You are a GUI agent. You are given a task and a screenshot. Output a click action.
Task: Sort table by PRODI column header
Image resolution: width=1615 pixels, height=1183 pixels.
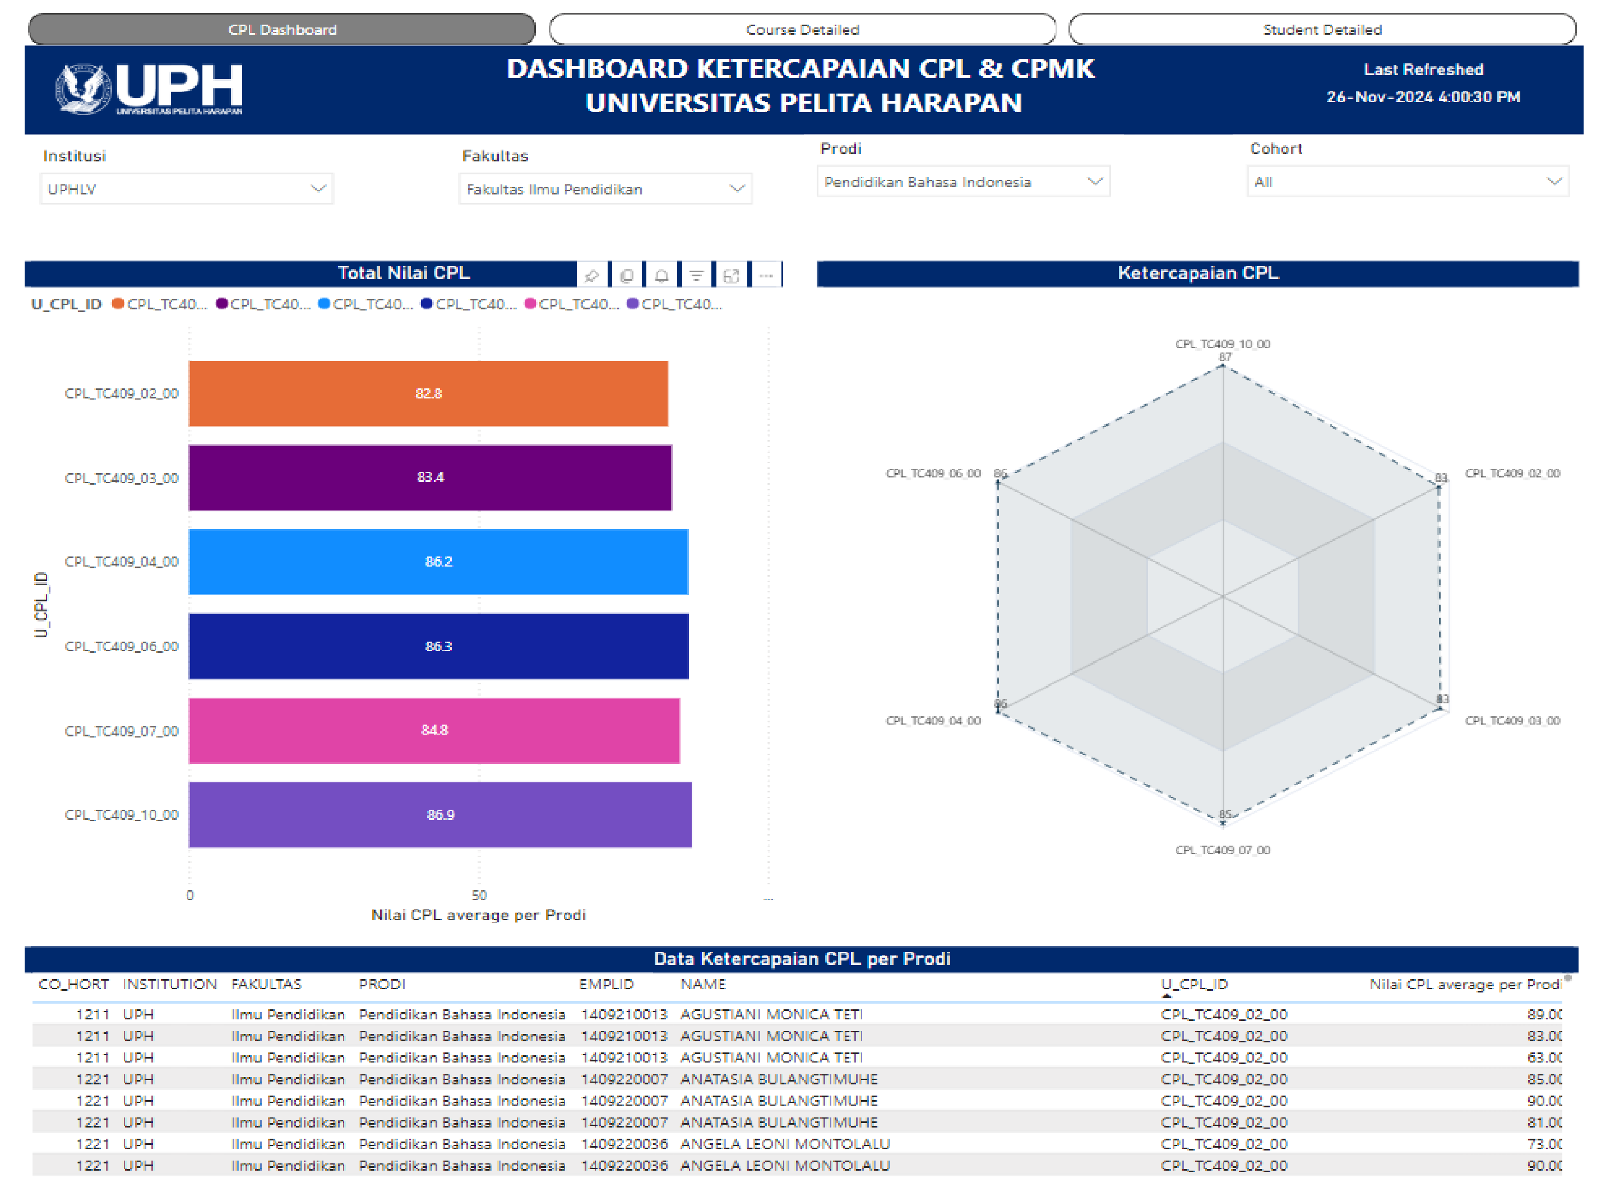point(382,985)
